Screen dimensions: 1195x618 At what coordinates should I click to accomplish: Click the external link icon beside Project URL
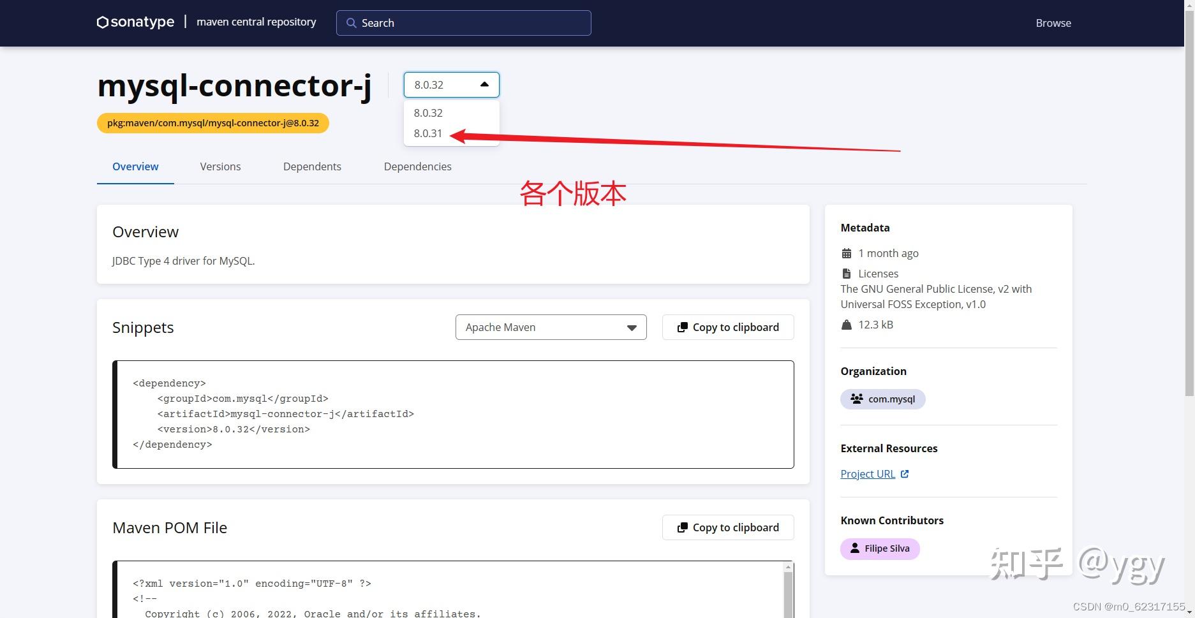coord(905,473)
